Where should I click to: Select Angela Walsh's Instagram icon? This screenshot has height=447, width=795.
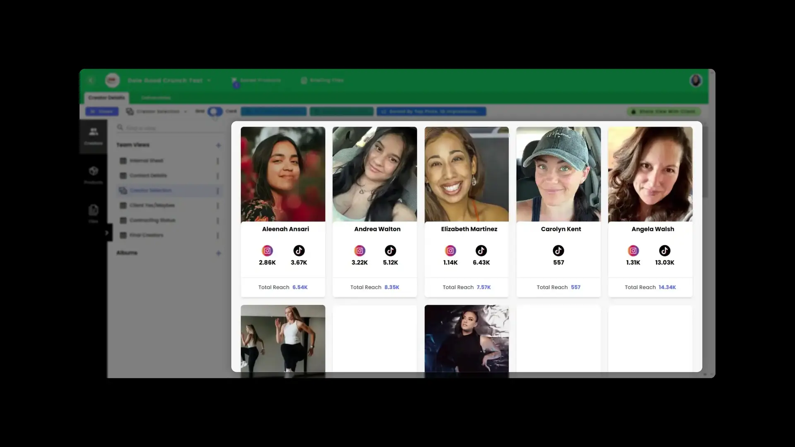coord(633,250)
